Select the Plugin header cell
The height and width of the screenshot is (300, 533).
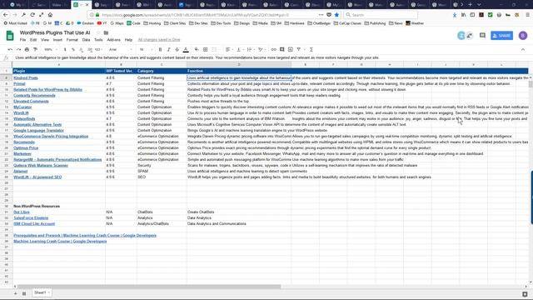[x=59, y=71]
